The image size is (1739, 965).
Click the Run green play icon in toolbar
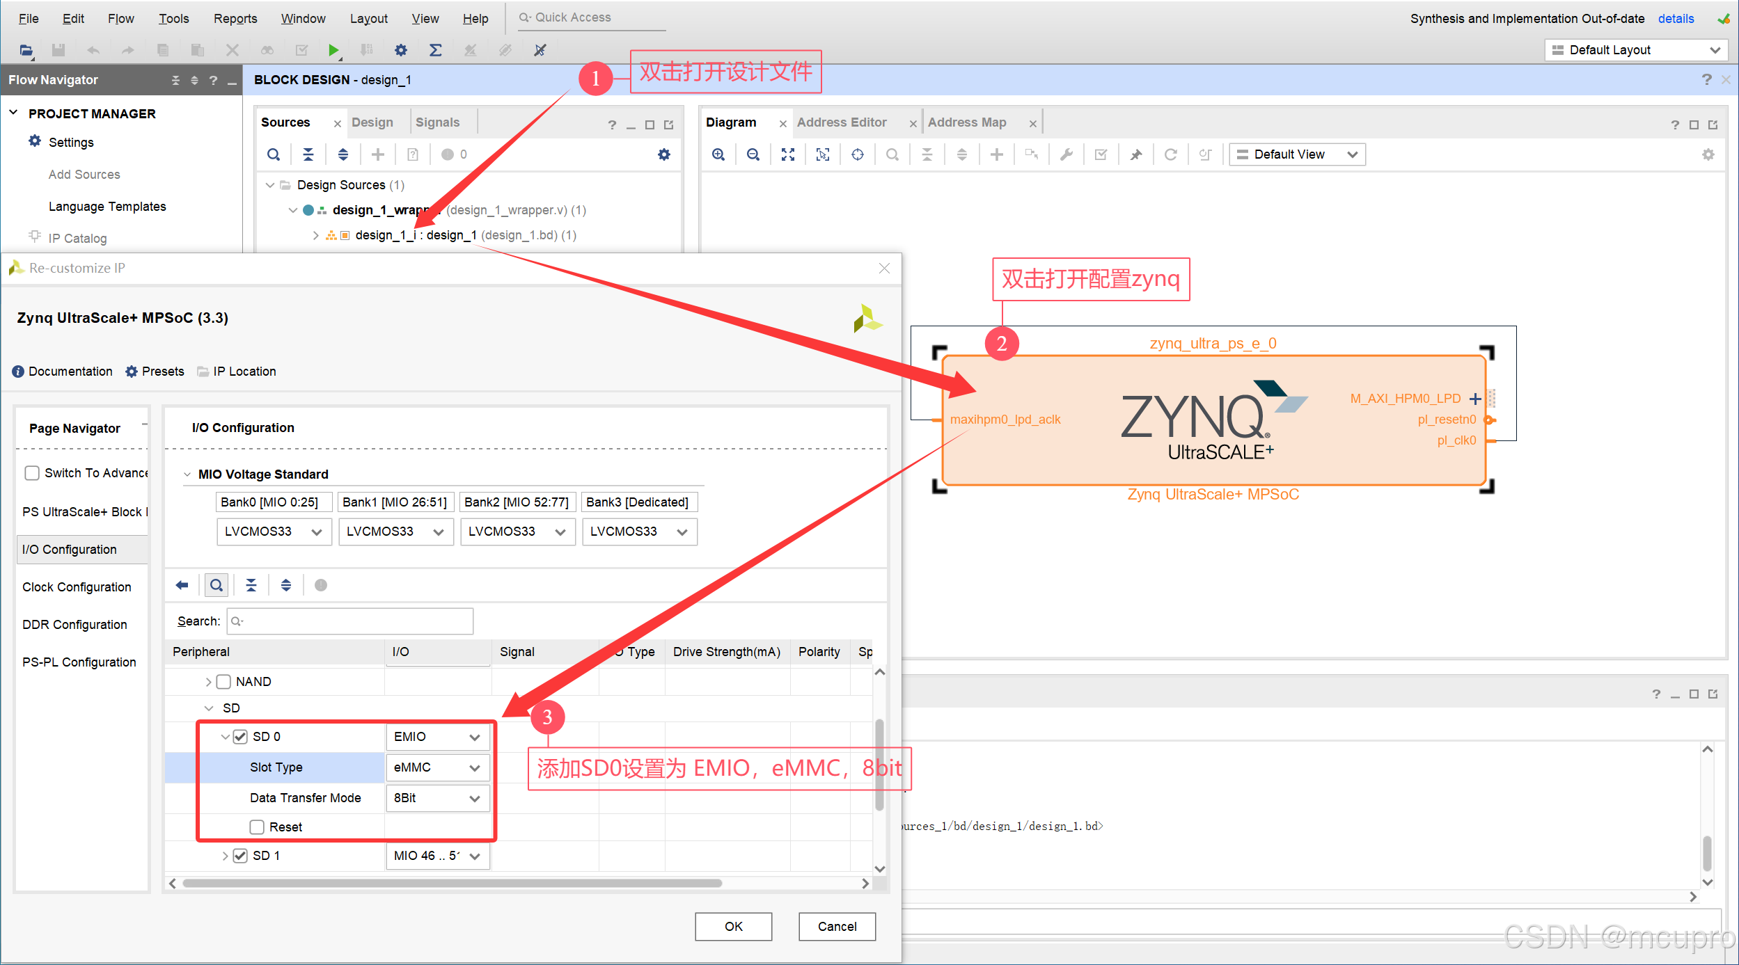pyautogui.click(x=333, y=50)
